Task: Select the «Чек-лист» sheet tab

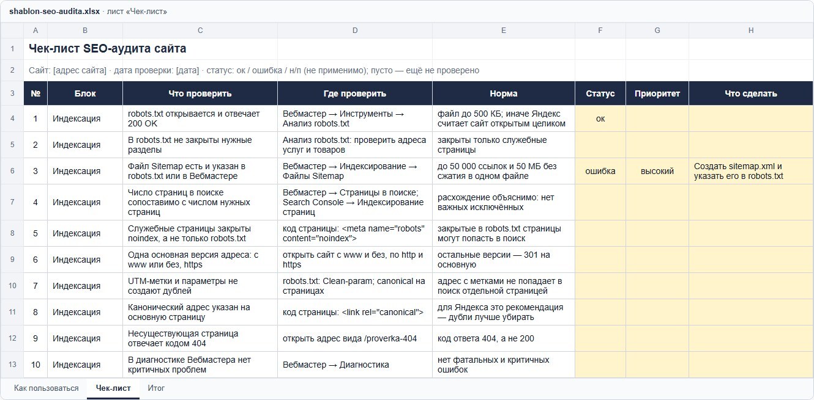Action: (113, 388)
